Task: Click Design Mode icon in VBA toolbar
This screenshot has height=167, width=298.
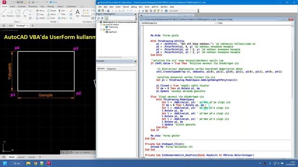Action: coord(147,11)
